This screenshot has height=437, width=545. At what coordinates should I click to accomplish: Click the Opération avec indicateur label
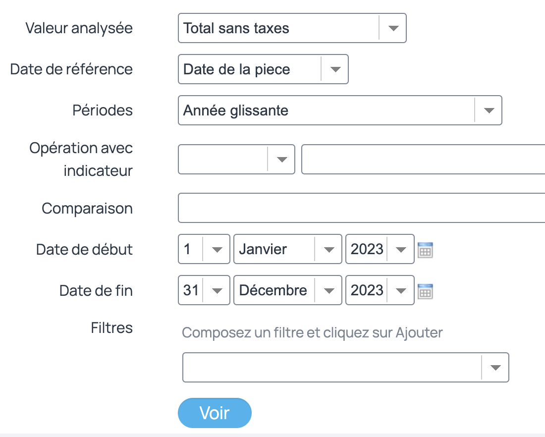tap(81, 159)
